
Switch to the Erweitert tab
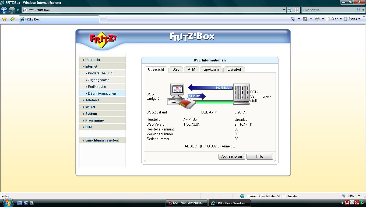234,70
